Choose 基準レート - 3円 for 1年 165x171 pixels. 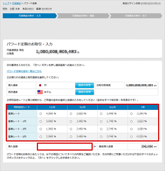pos(131,129)
